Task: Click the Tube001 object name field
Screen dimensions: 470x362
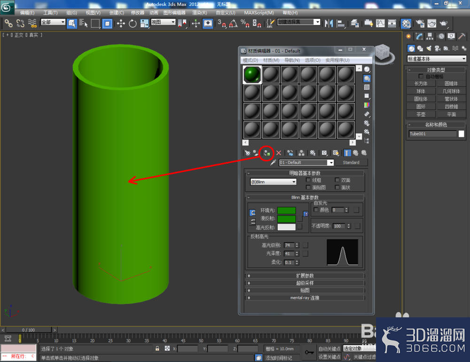Action: click(x=432, y=134)
